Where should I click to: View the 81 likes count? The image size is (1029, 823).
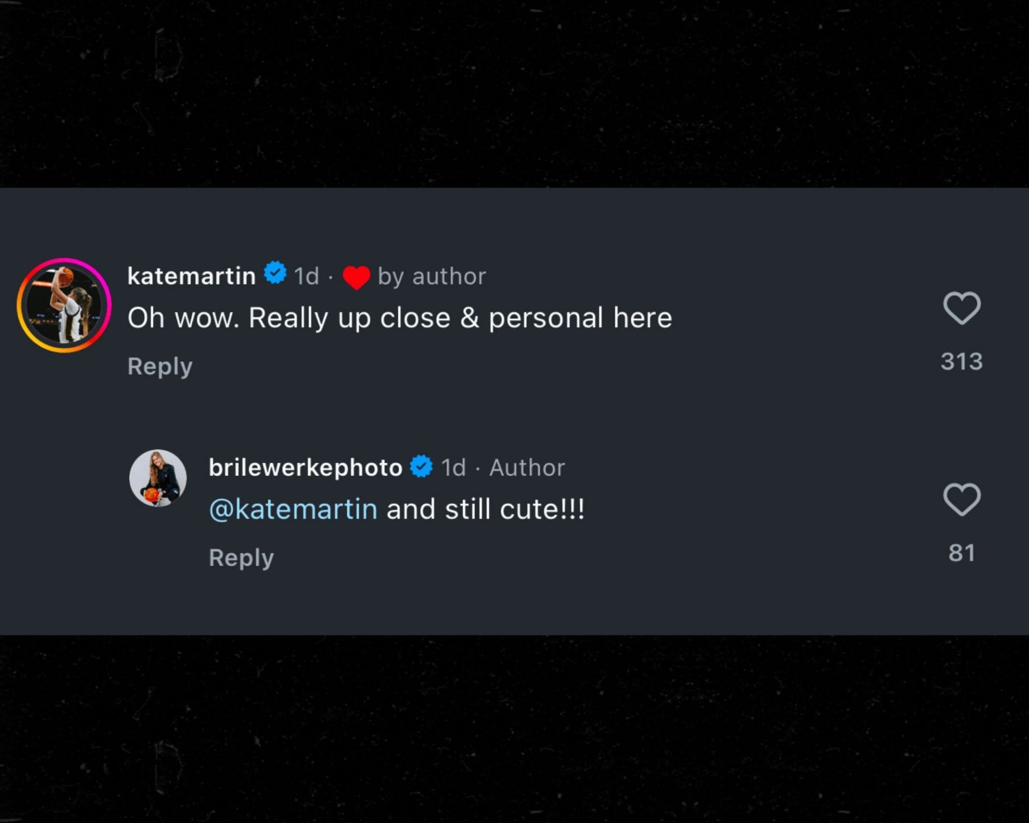(x=961, y=553)
